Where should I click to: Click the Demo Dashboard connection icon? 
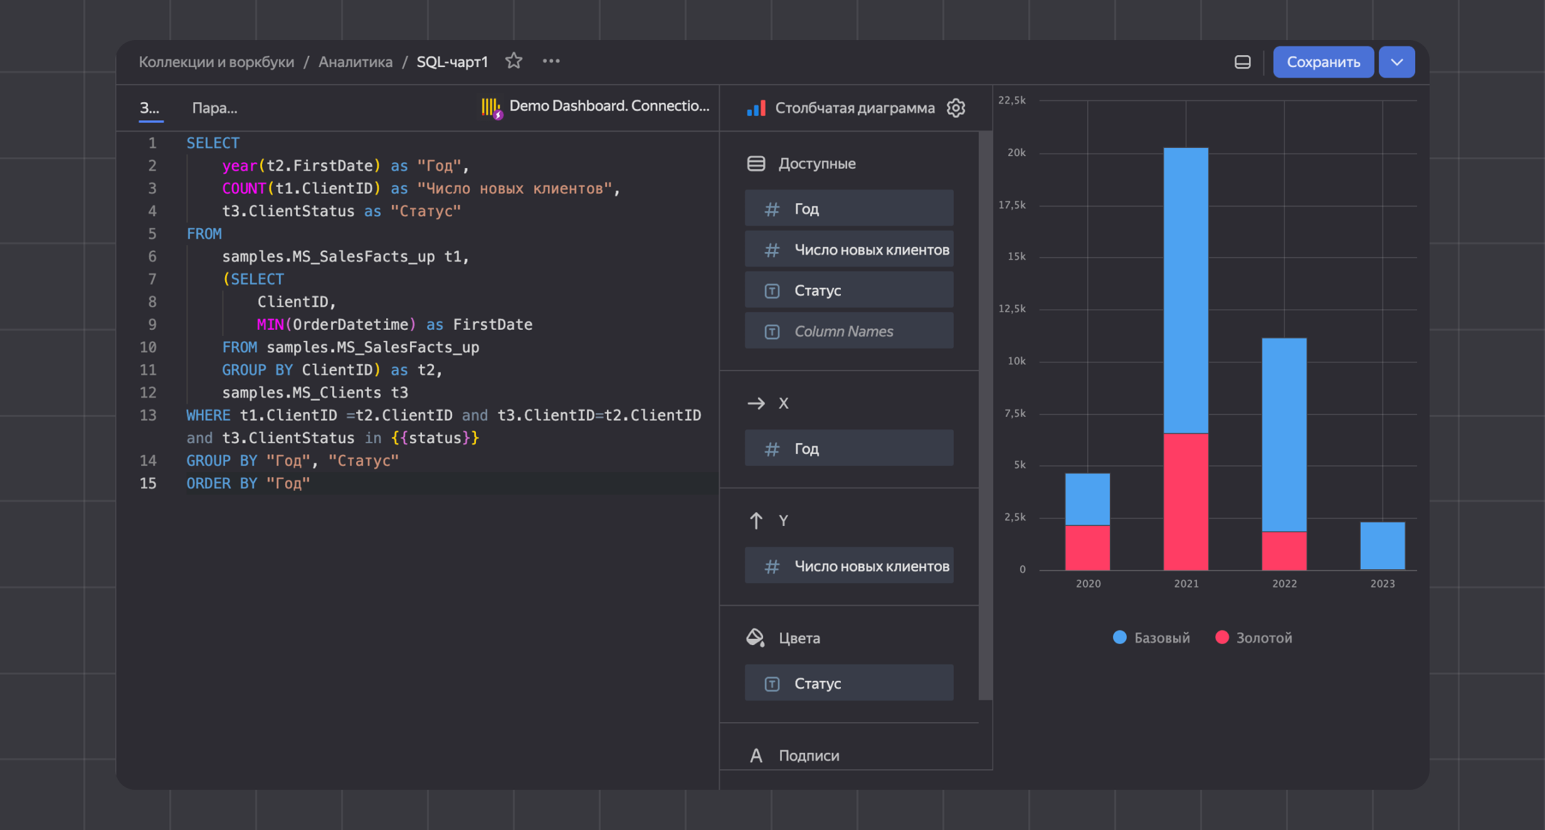tap(490, 107)
